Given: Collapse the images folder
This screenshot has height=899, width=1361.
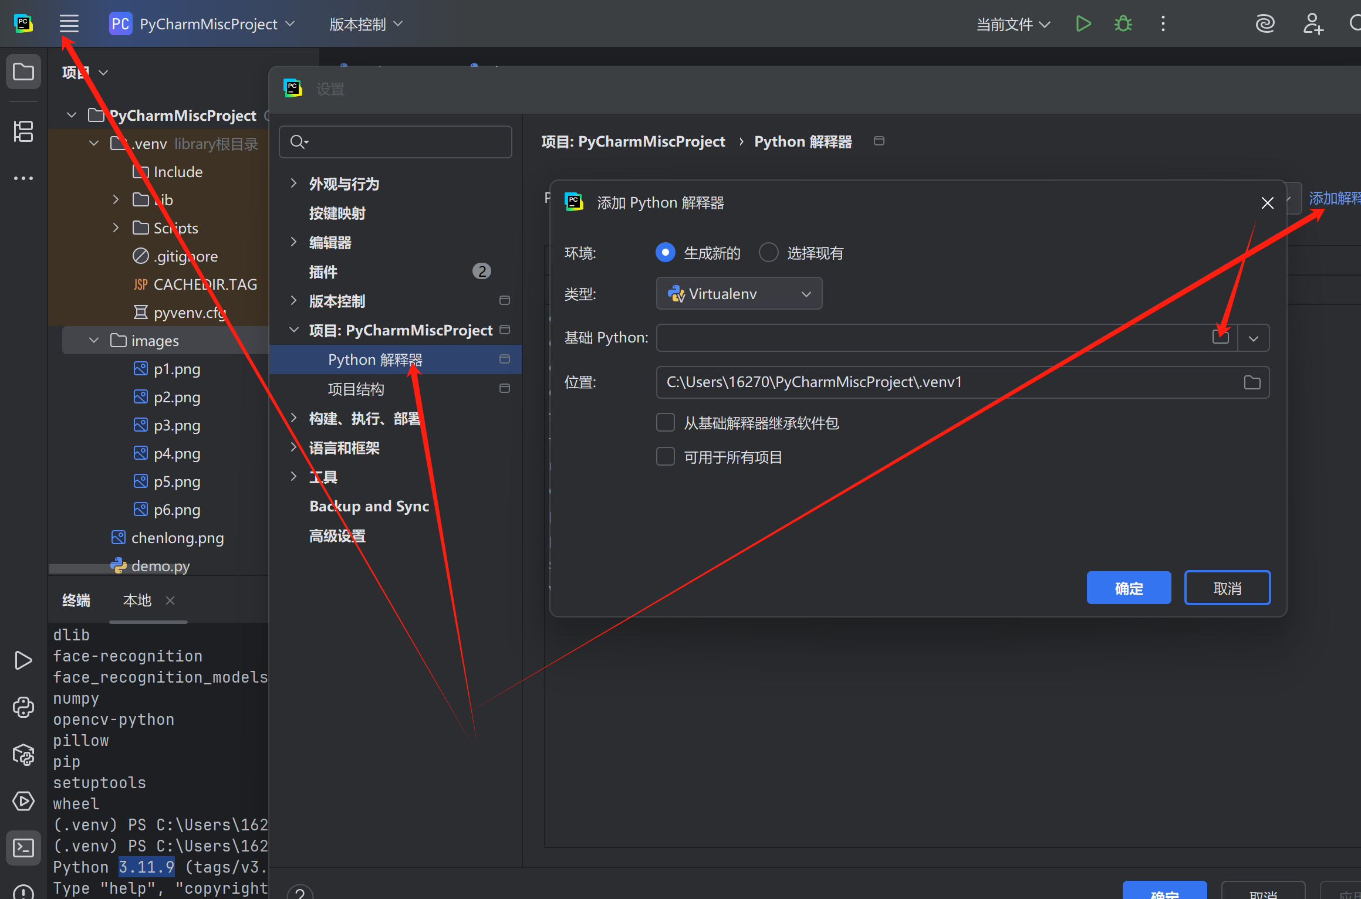Looking at the screenshot, I should tap(94, 340).
